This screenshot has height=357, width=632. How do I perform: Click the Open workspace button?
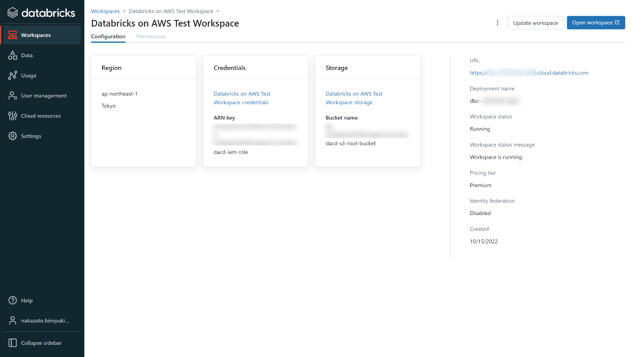596,23
